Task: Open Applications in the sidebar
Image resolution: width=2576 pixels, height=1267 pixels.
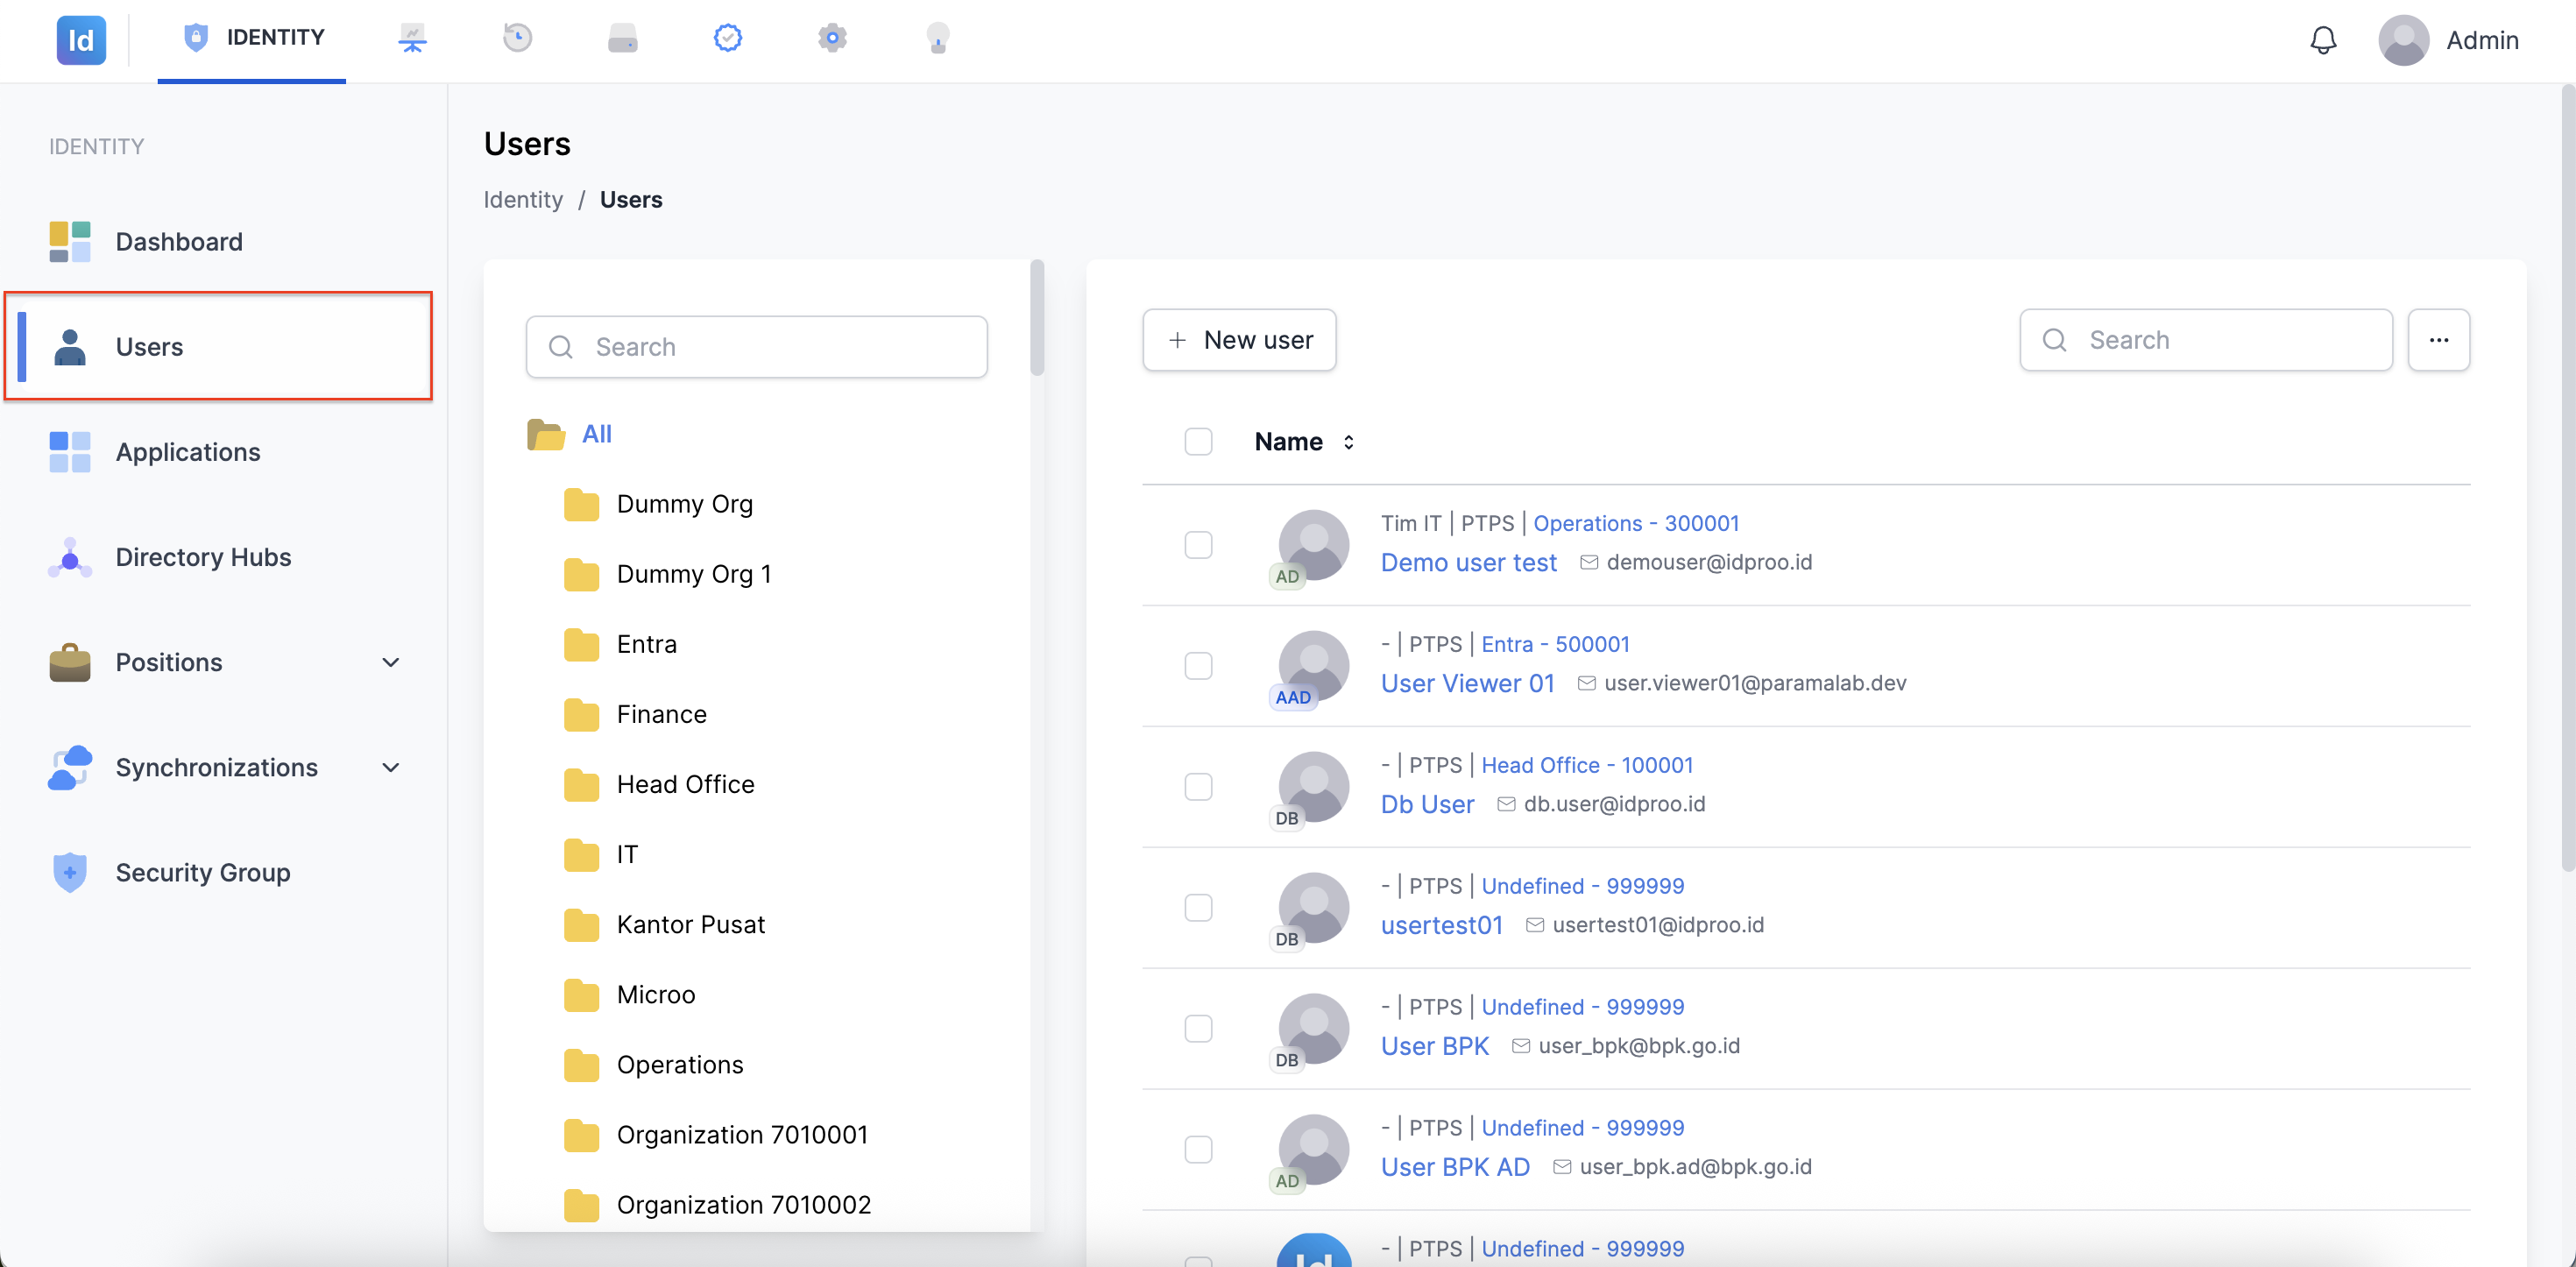Action: tap(219, 452)
